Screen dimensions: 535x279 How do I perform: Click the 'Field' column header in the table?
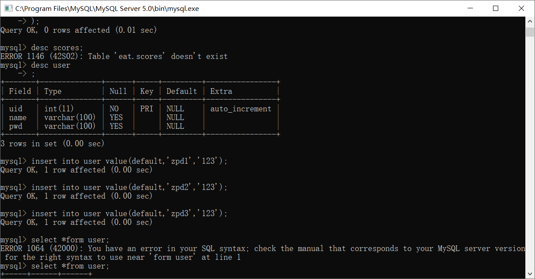tap(20, 91)
